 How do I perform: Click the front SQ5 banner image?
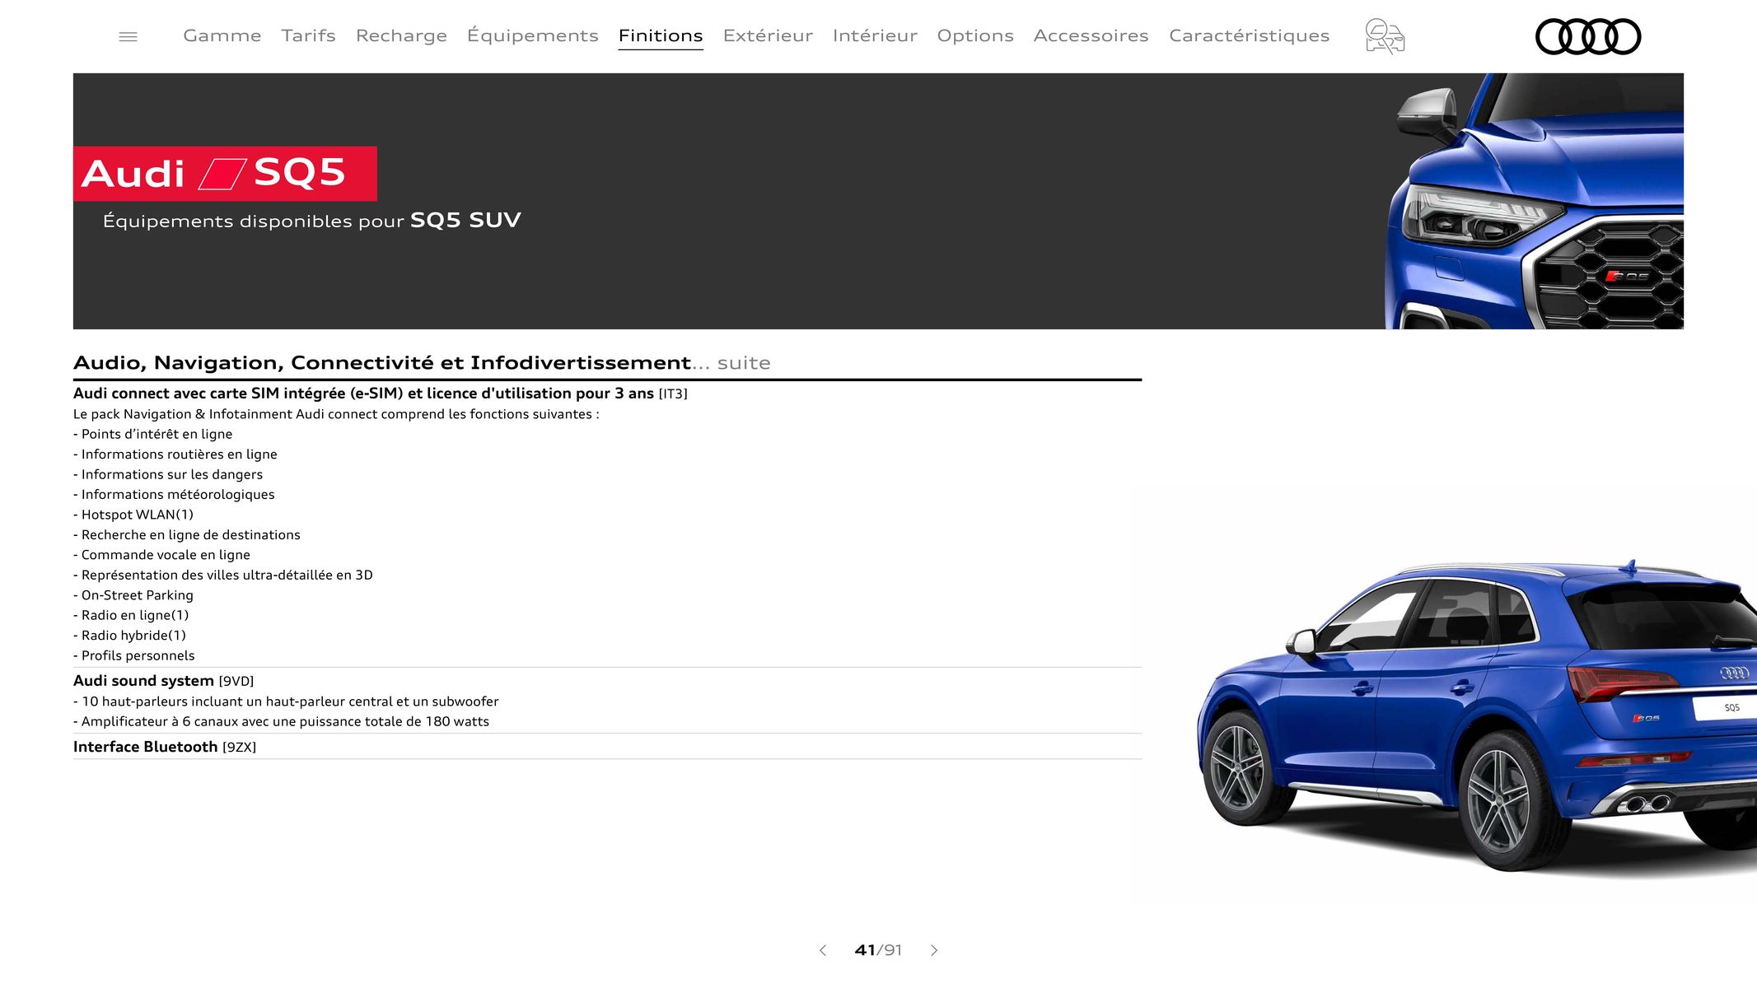pos(1535,201)
